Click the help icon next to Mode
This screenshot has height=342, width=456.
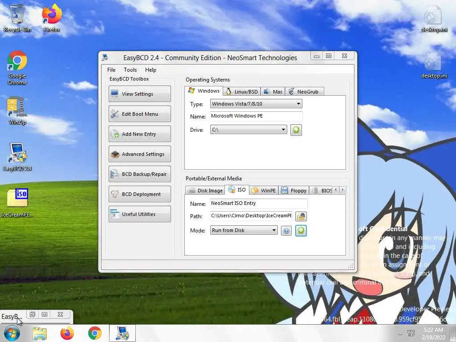tap(286, 231)
